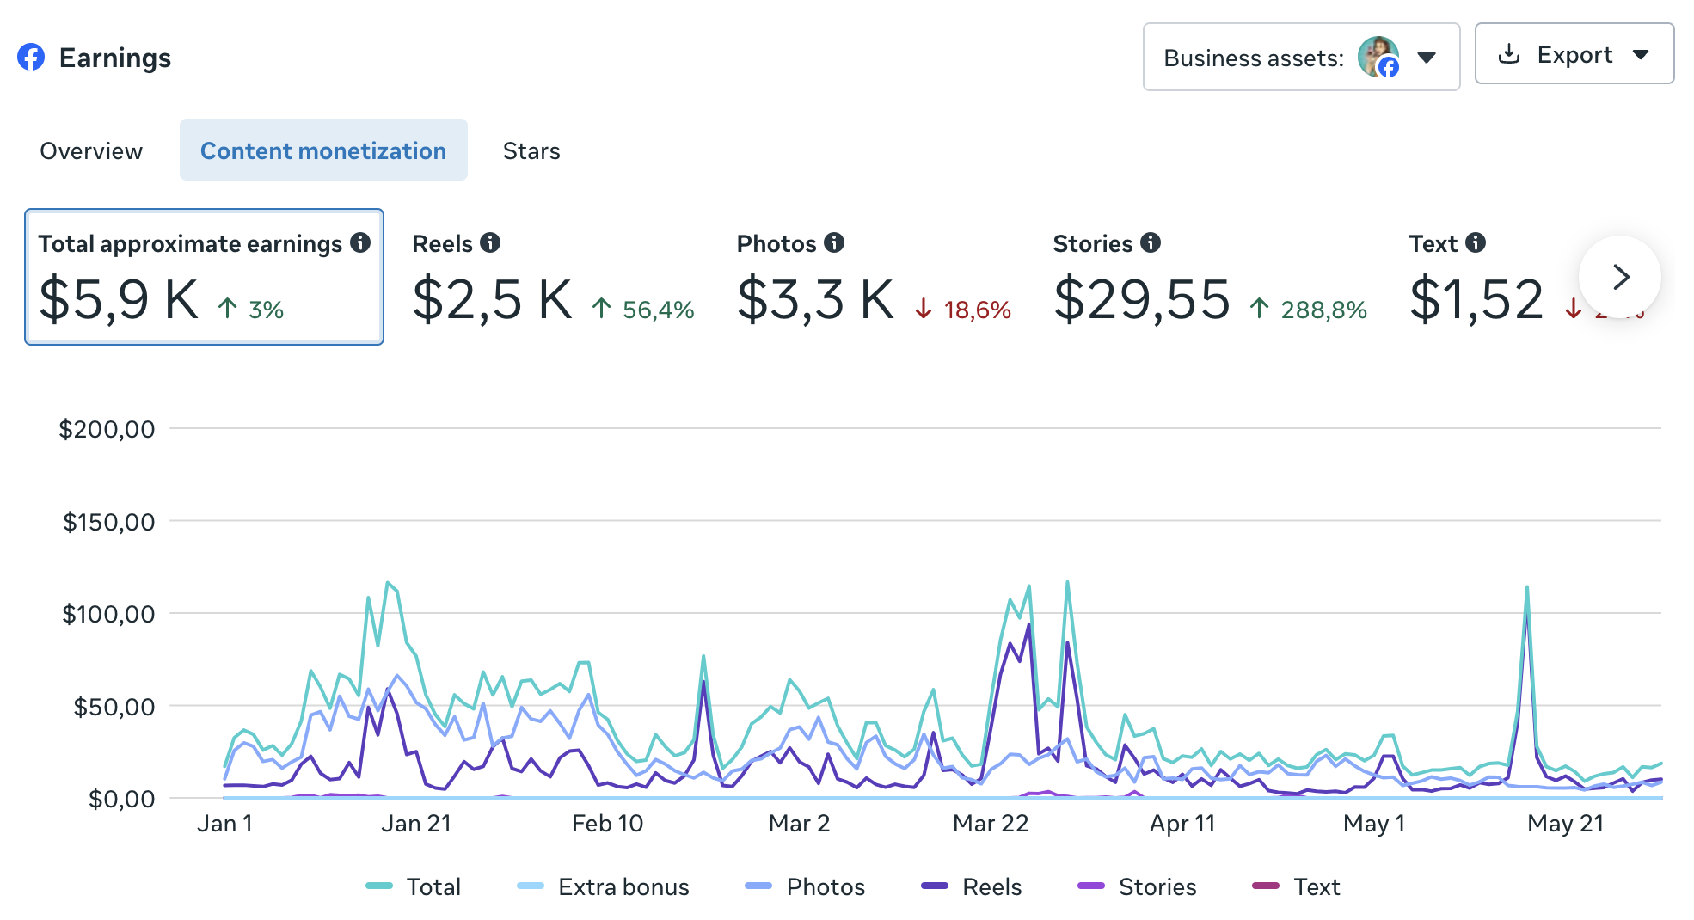Hide the Reels series via legend

coord(972,886)
